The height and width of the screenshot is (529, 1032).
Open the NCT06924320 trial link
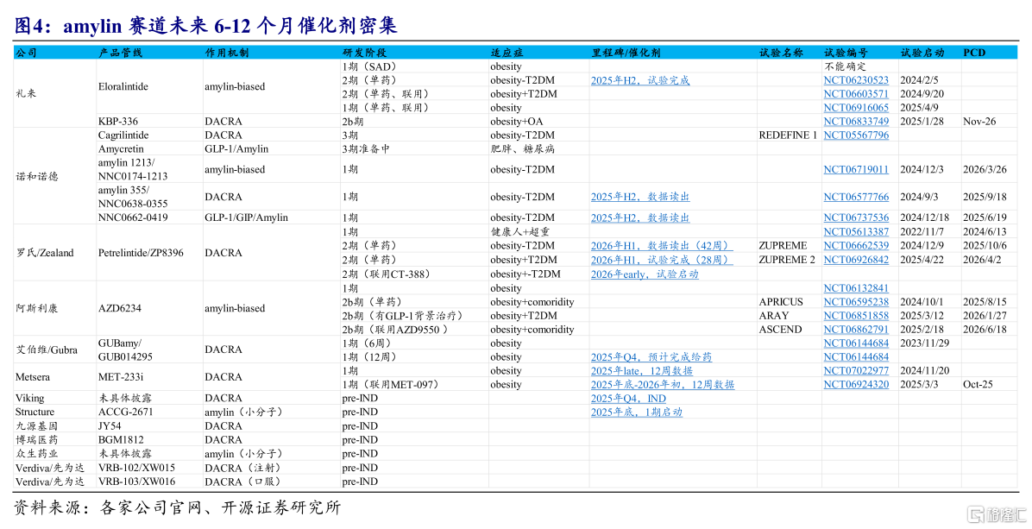point(856,385)
